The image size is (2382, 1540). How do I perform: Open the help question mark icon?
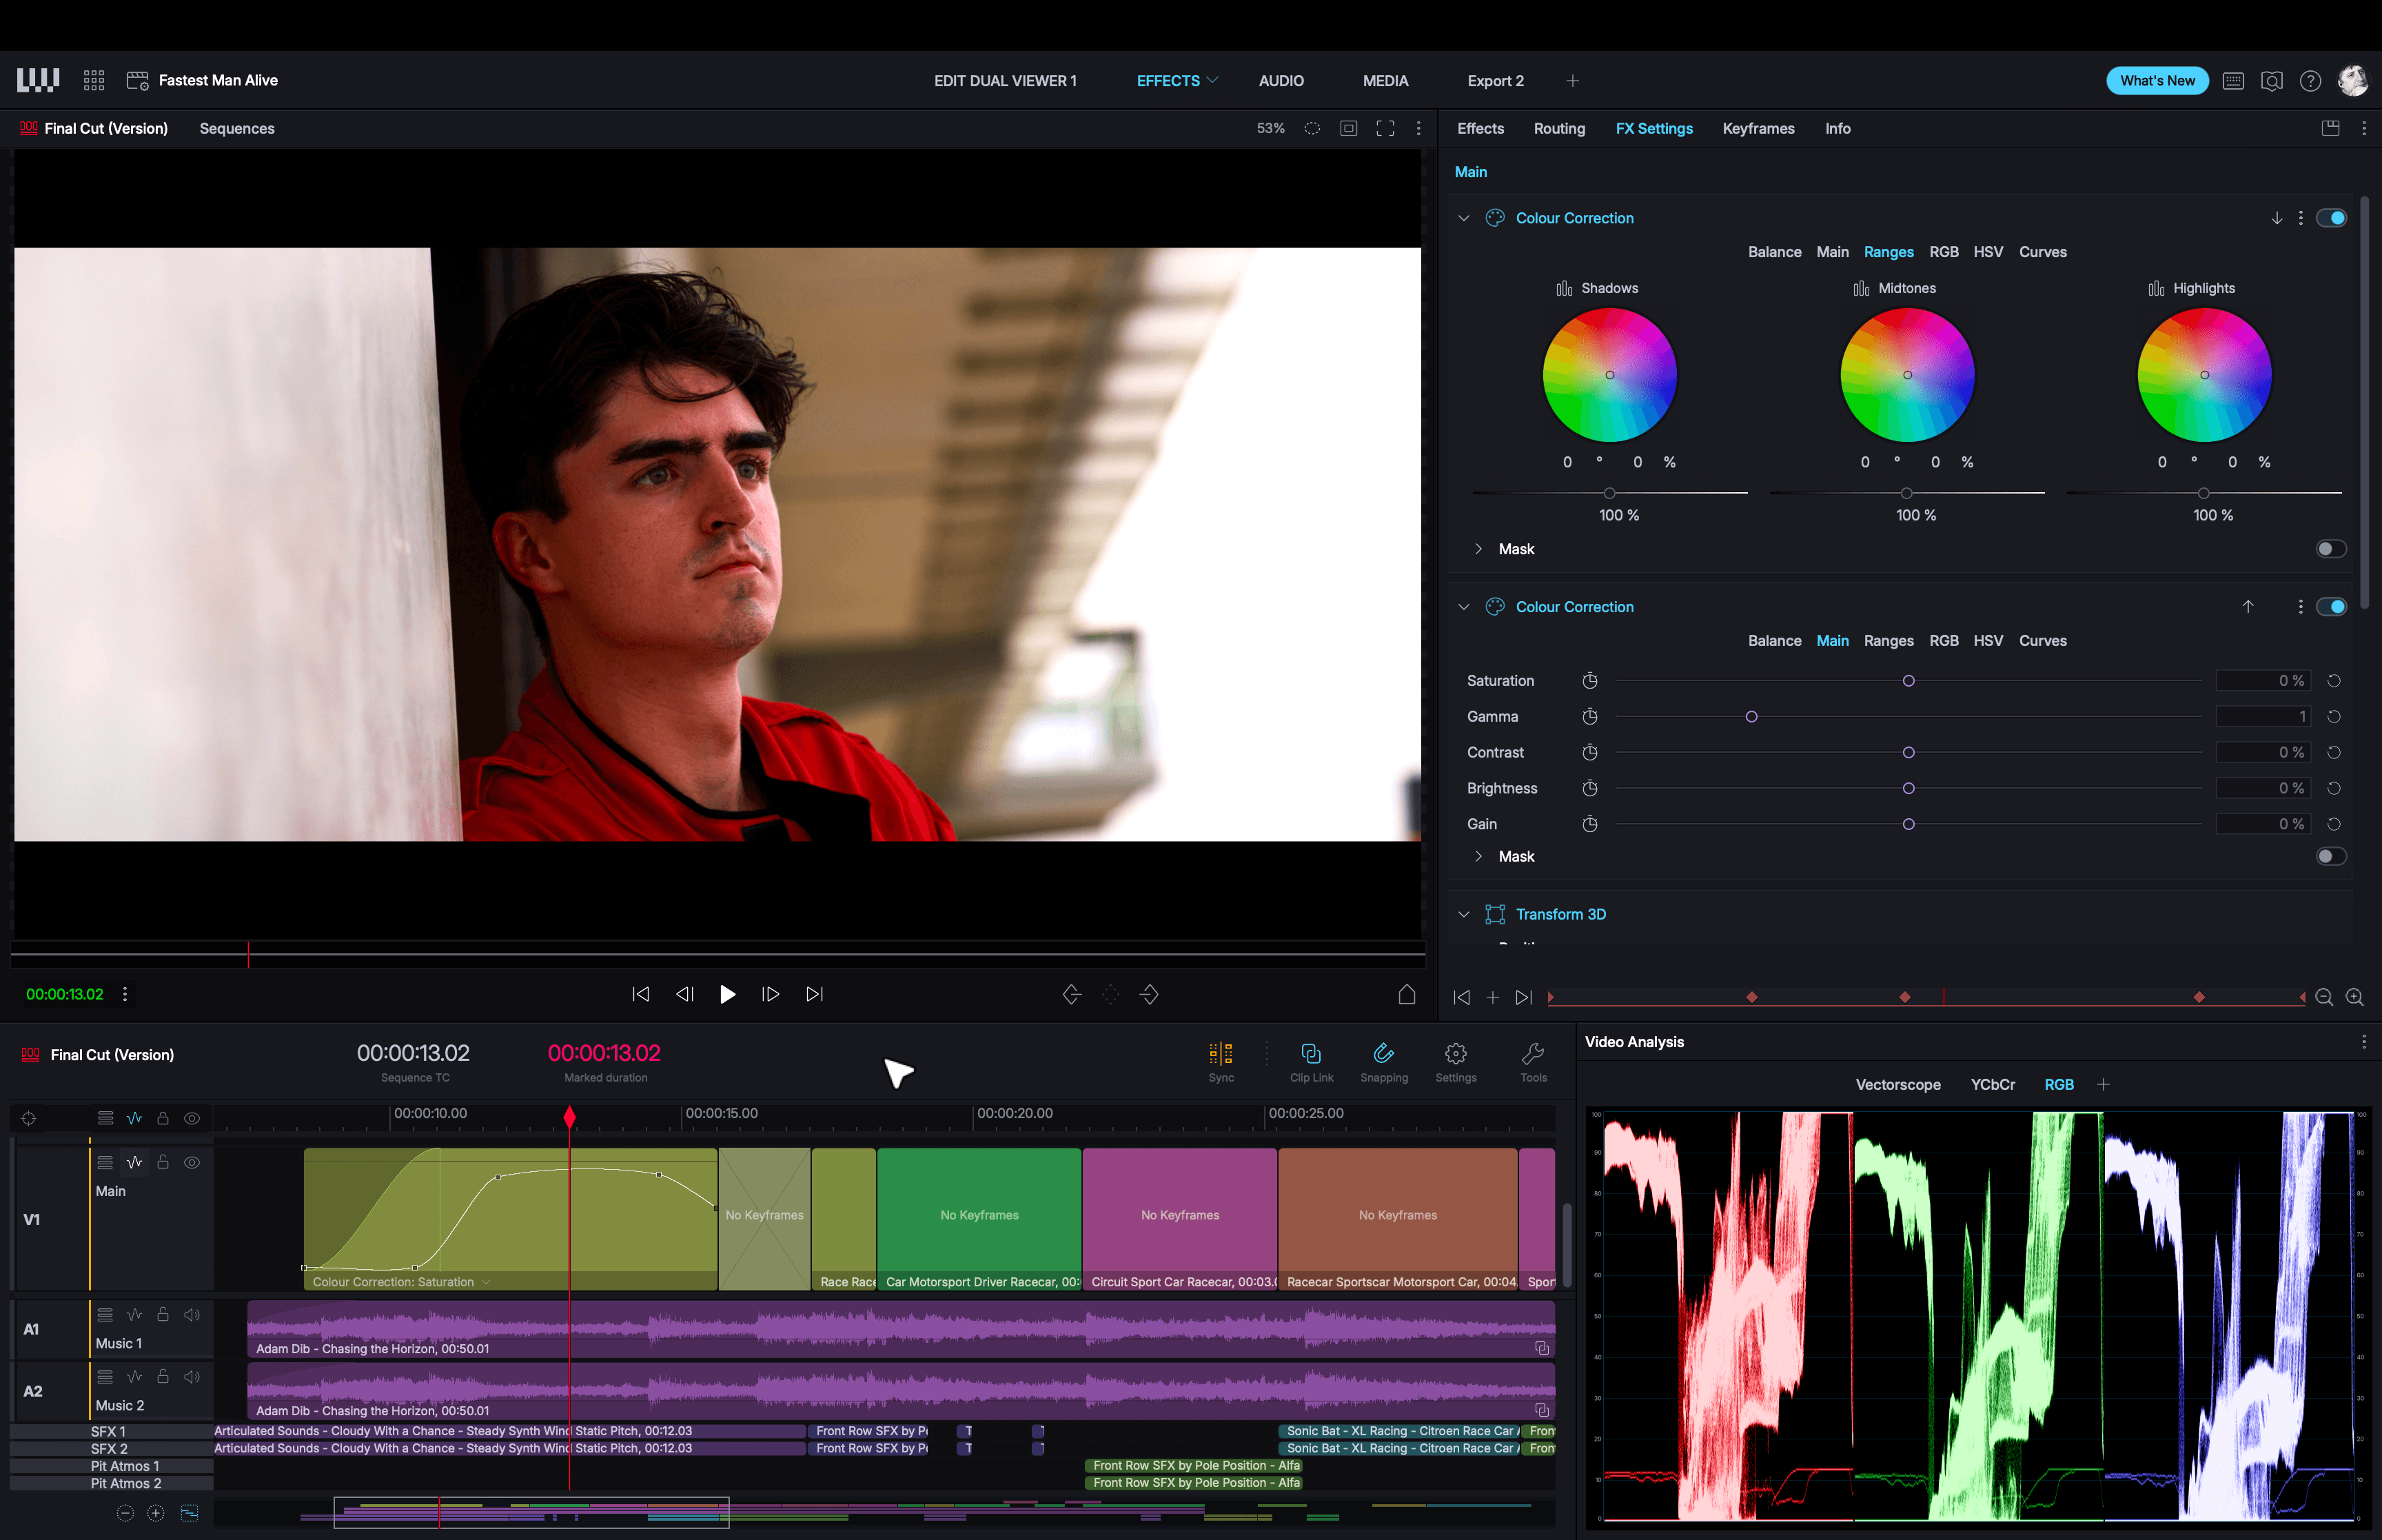pyautogui.click(x=2310, y=81)
